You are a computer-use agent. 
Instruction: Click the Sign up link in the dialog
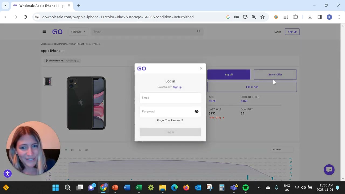coord(177,87)
